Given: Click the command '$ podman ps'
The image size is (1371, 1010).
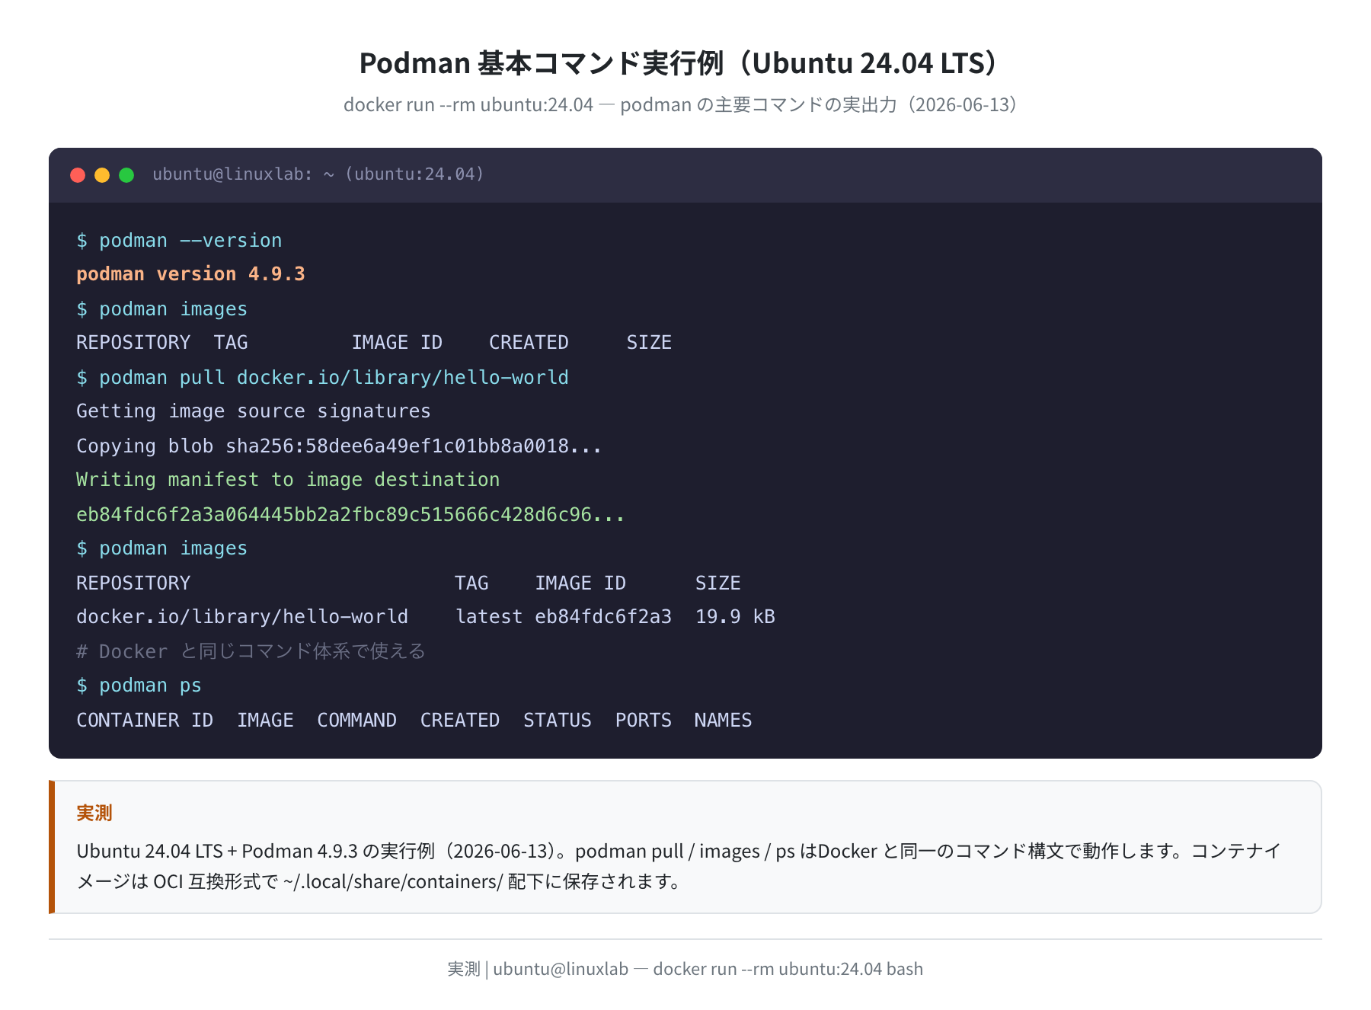Looking at the screenshot, I should pos(139,686).
